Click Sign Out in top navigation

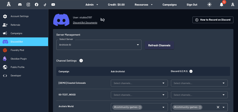pos(192,5)
